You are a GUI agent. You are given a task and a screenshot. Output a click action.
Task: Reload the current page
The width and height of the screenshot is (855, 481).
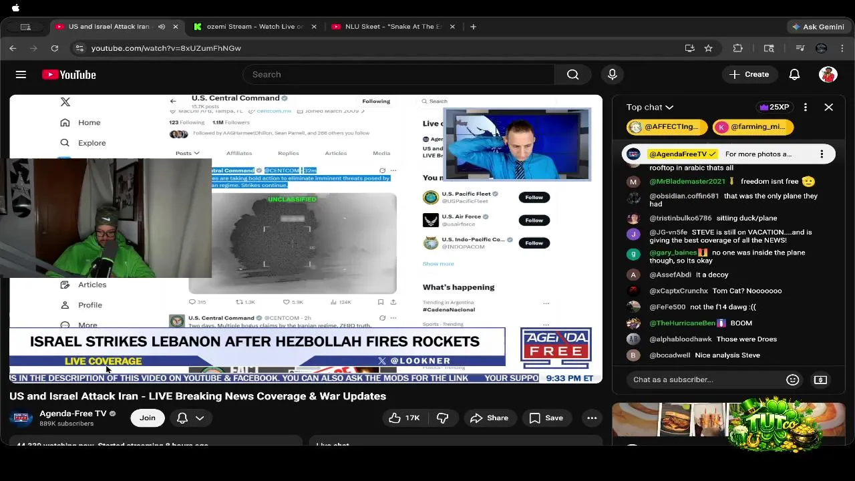pos(55,48)
